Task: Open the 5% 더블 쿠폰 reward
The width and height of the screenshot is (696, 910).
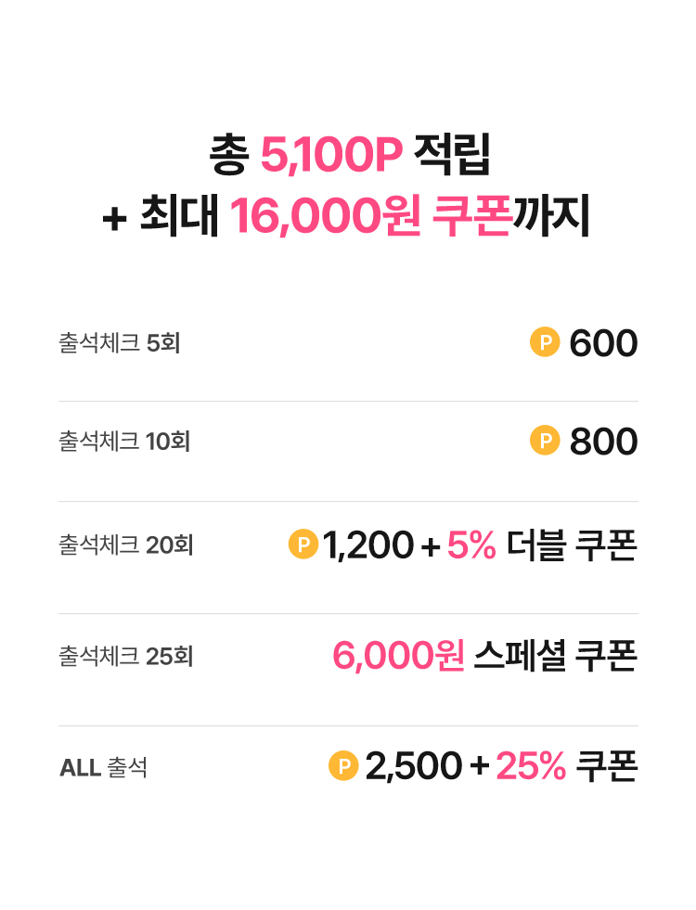Action: (x=542, y=546)
